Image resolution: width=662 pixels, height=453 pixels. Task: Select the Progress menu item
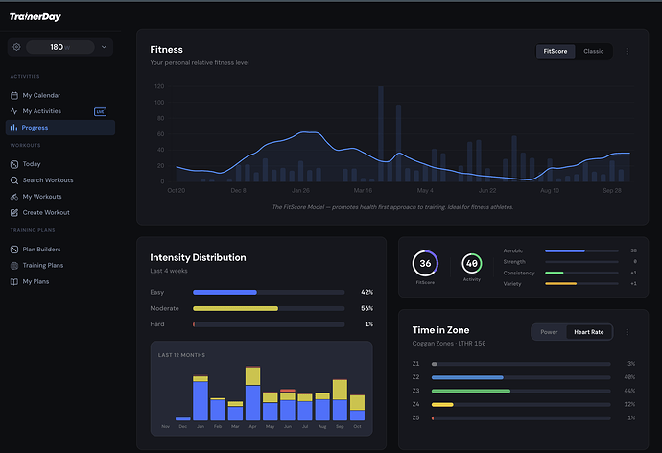click(59, 128)
